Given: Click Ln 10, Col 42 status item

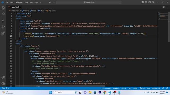Looking at the screenshot, I should coord(106,88).
